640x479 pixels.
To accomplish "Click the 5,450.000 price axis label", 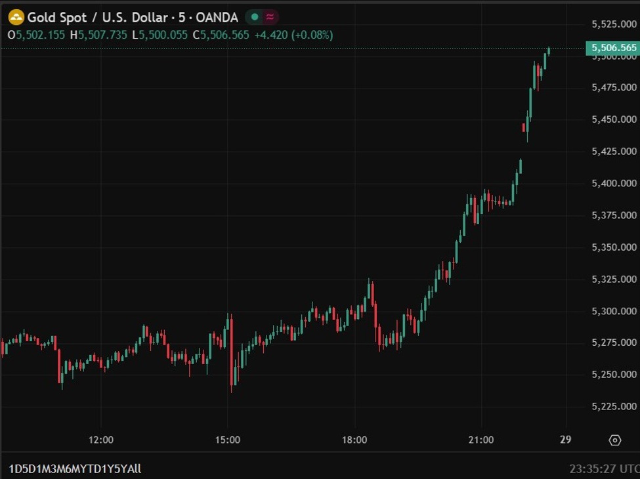I will pyautogui.click(x=614, y=119).
